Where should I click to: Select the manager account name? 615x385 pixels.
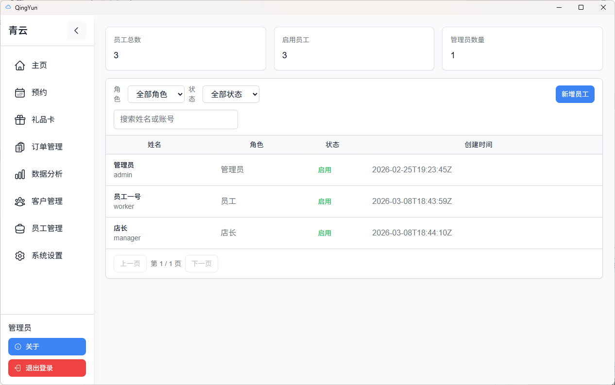127,238
